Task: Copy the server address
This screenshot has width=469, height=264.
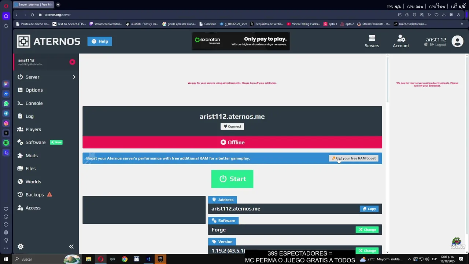Action: (369, 209)
